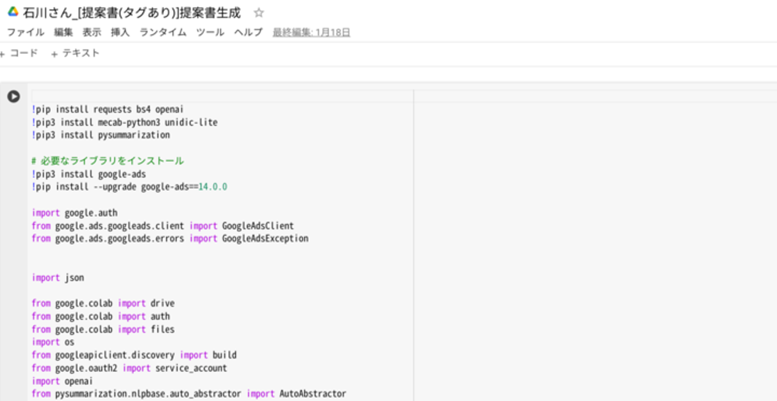The image size is (777, 401).
Task: Click the line "!pip install requests bs4 openai"
Action: (x=107, y=109)
